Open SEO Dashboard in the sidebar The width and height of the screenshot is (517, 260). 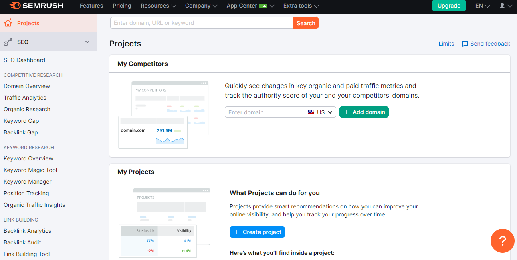point(24,60)
